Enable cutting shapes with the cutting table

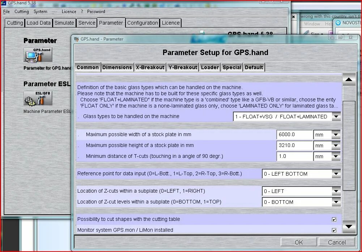pos(334,219)
